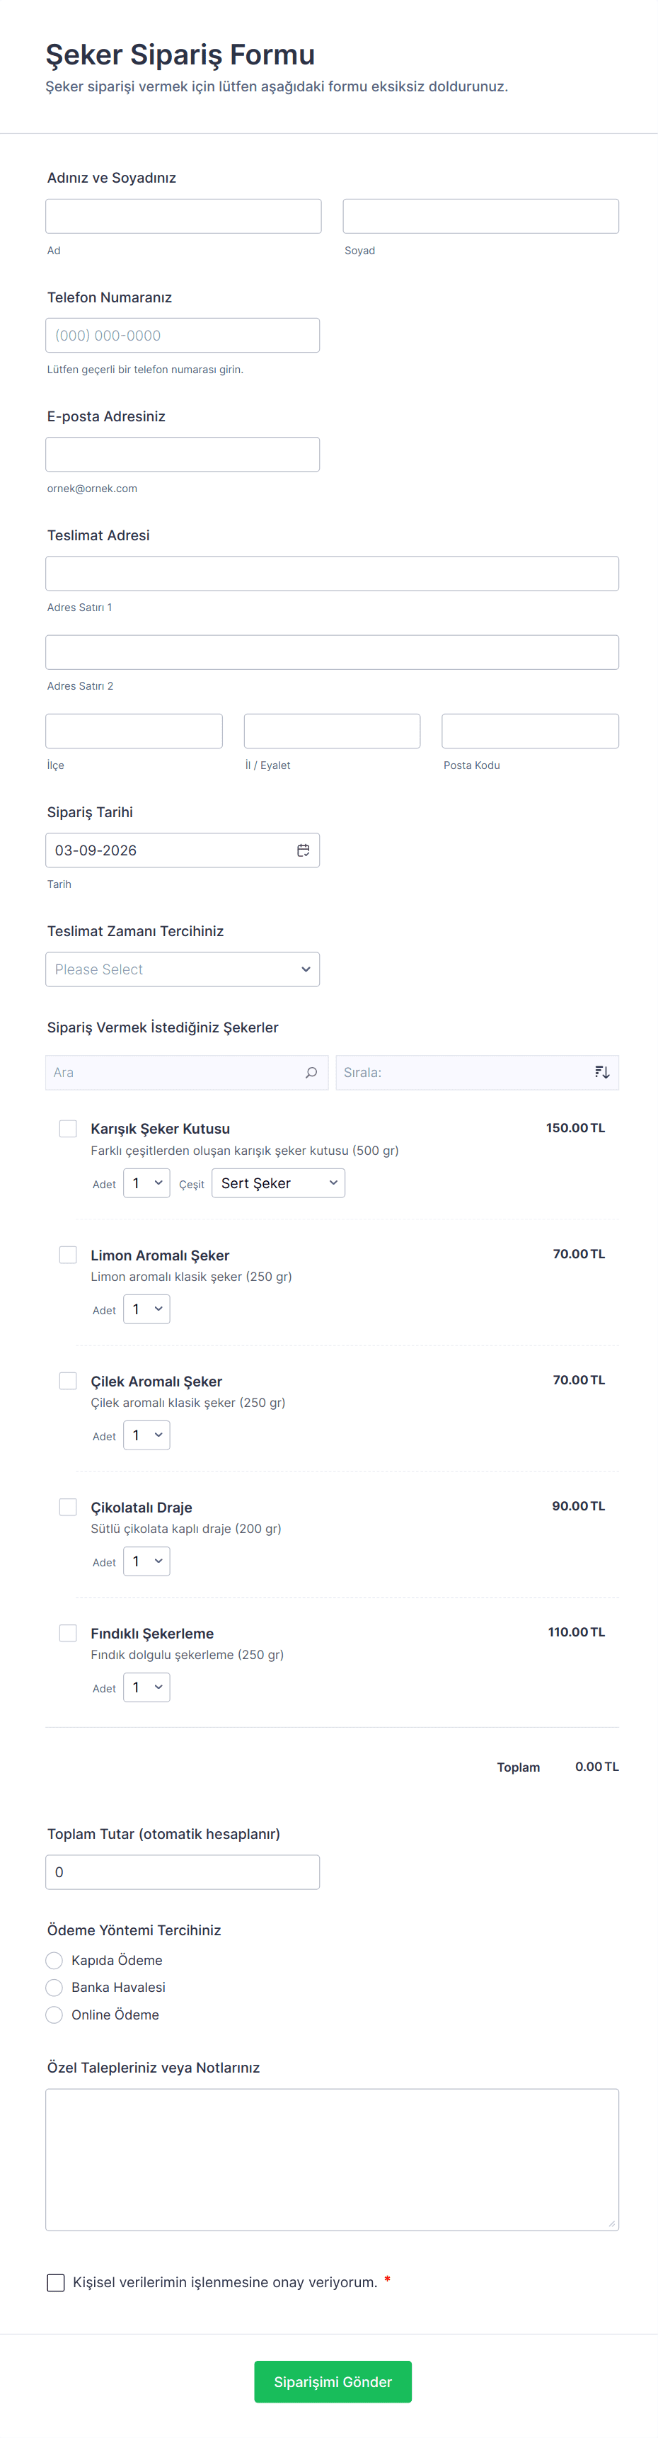Image resolution: width=658 pixels, height=2438 pixels.
Task: Focus the E-posta Adresiniz field
Action: 183,455
